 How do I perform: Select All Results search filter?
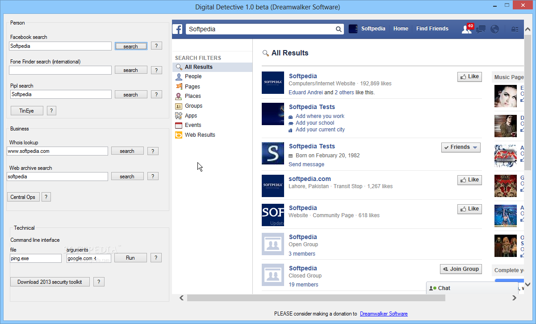(x=212, y=67)
